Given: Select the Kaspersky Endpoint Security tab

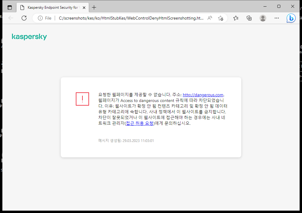Looking at the screenshot, I should coord(51,7).
